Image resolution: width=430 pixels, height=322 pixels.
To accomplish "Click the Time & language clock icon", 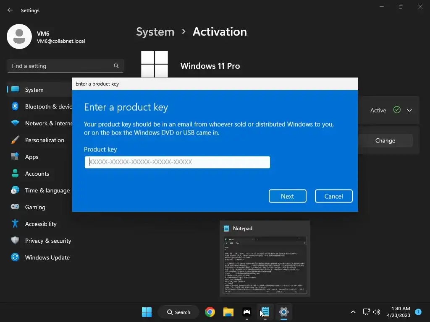I will click(x=15, y=190).
